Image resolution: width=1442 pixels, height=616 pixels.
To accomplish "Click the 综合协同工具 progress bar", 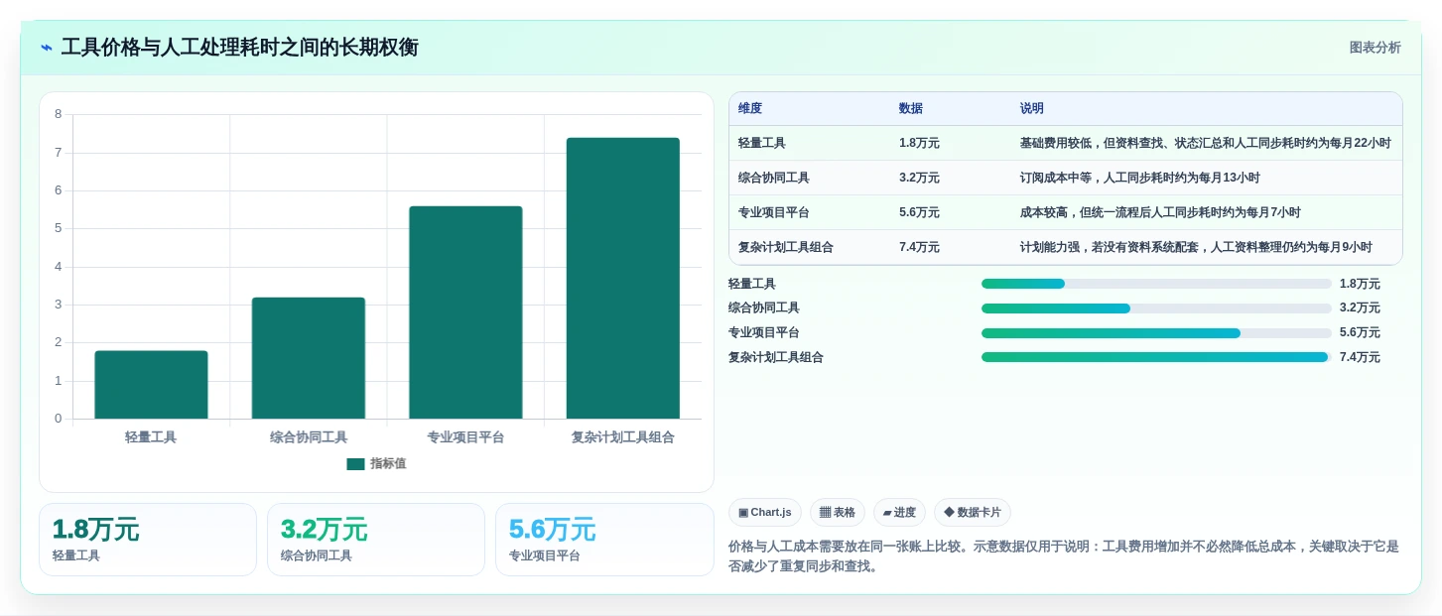I will tap(1156, 308).
